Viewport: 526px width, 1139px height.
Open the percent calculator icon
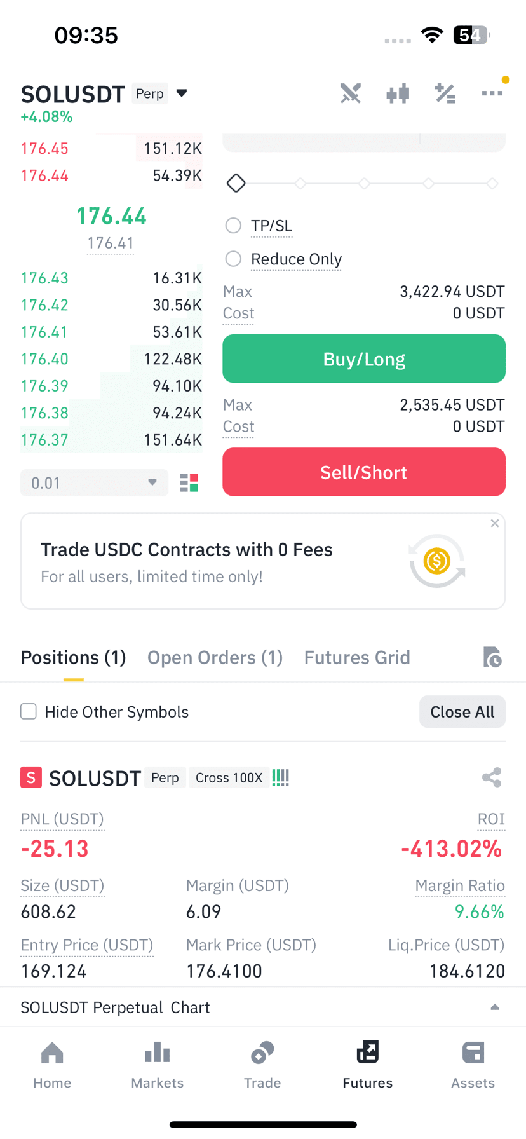(445, 94)
